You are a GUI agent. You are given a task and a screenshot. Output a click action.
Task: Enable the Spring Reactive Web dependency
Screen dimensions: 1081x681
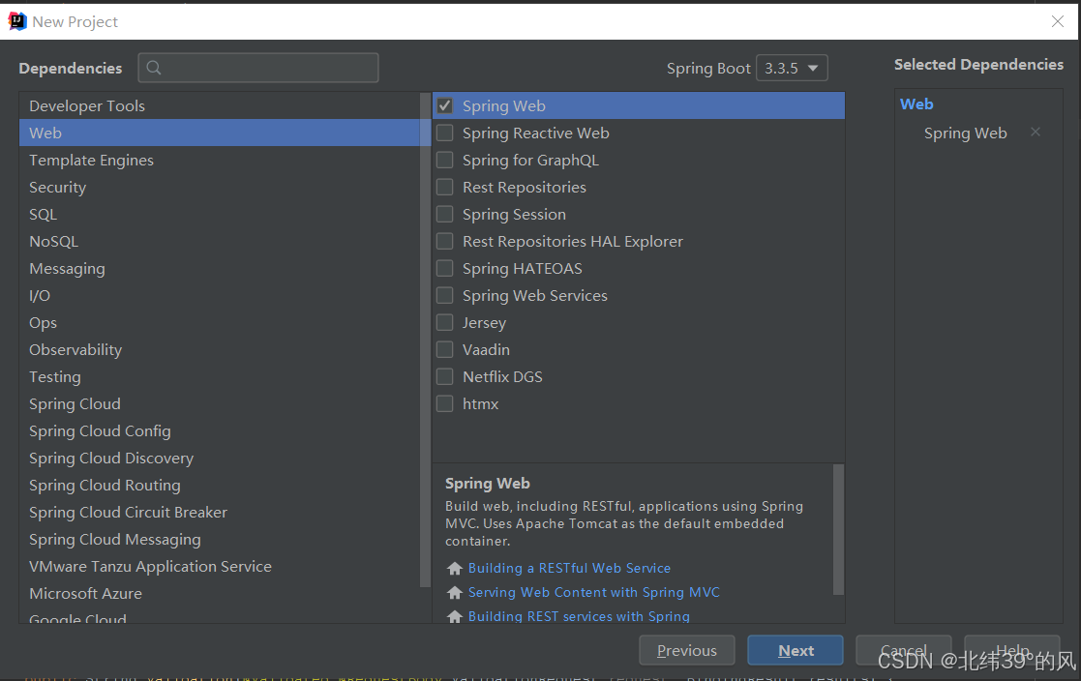pyautogui.click(x=445, y=133)
